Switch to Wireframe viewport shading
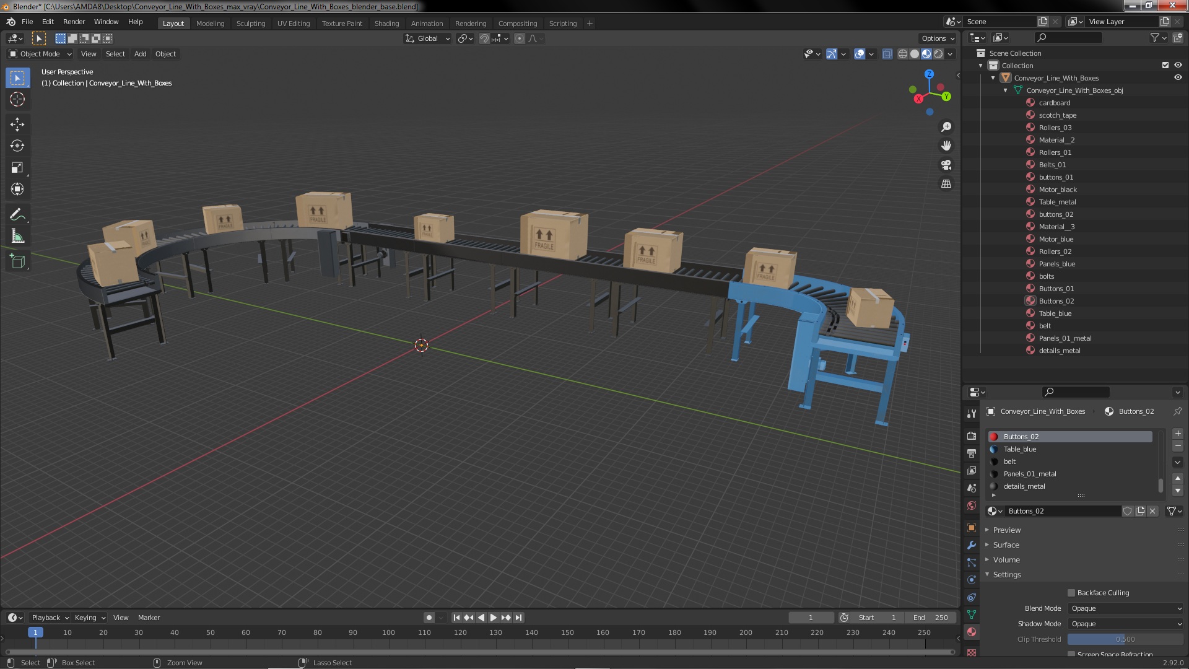Image resolution: width=1189 pixels, height=669 pixels. click(x=903, y=54)
